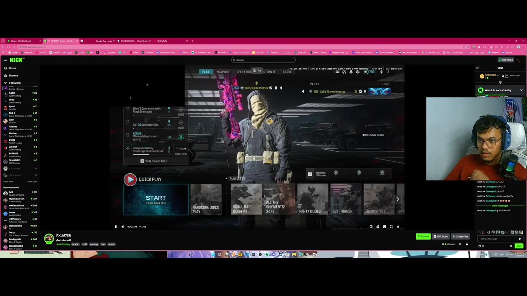
Task: Click Show Less in following list
Action: click(32, 181)
